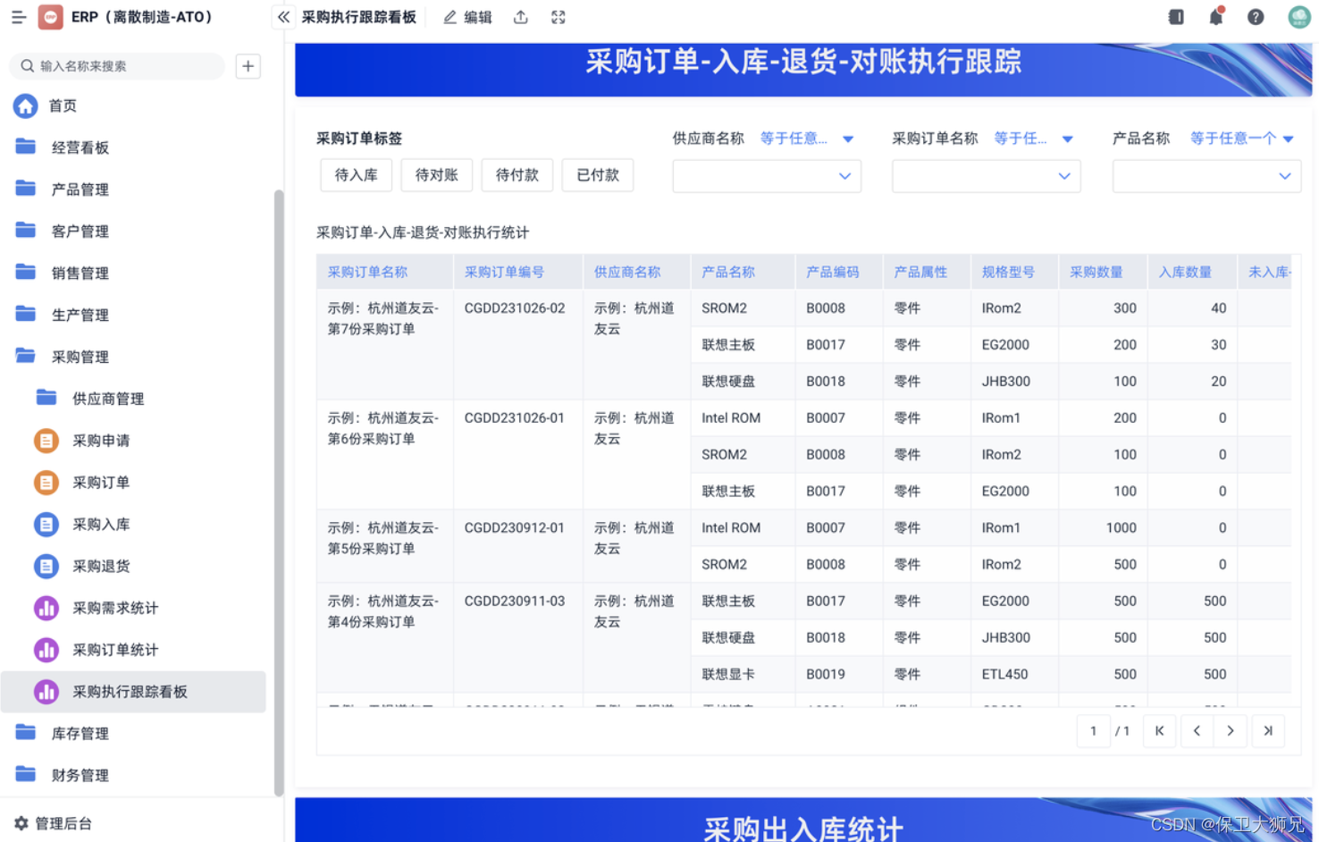Open the user avatar menu

click(1298, 17)
